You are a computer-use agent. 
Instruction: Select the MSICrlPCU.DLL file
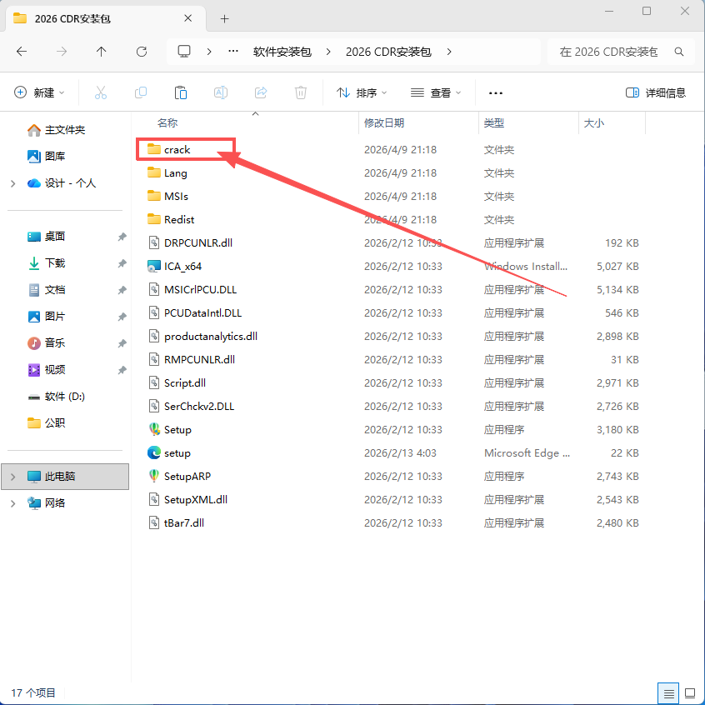pos(192,289)
